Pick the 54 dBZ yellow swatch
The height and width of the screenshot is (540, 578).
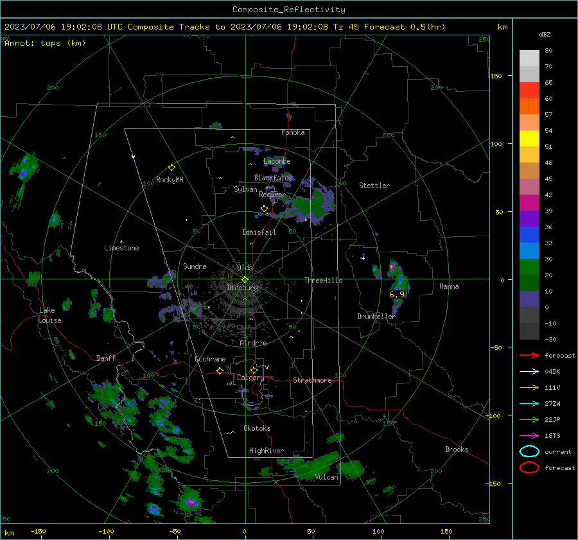[x=529, y=138]
